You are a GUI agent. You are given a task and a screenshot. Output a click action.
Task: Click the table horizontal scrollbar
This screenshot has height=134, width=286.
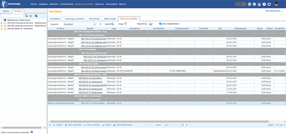tap(159, 121)
